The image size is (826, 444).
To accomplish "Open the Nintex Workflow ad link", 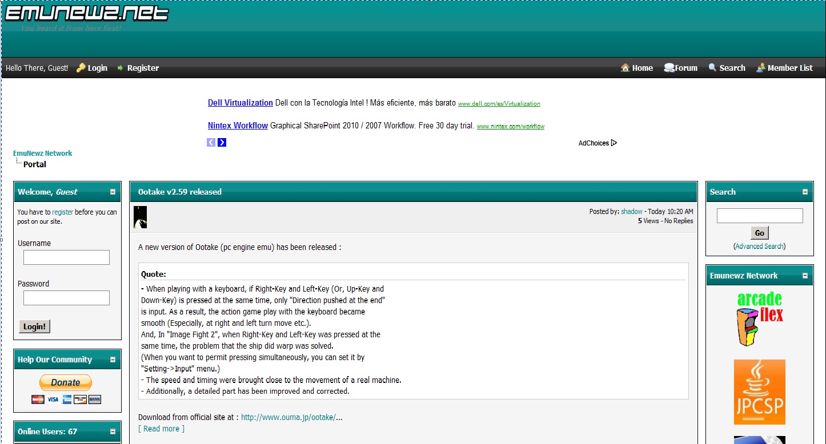I will [x=238, y=126].
